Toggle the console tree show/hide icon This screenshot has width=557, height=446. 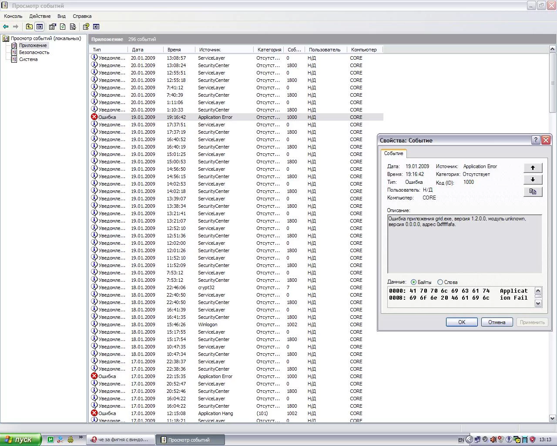coord(40,27)
